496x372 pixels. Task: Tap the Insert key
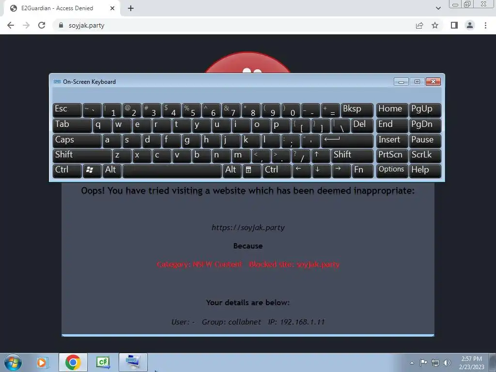392,141
